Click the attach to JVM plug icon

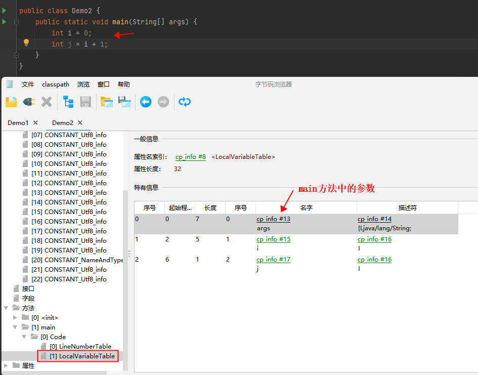[29, 102]
